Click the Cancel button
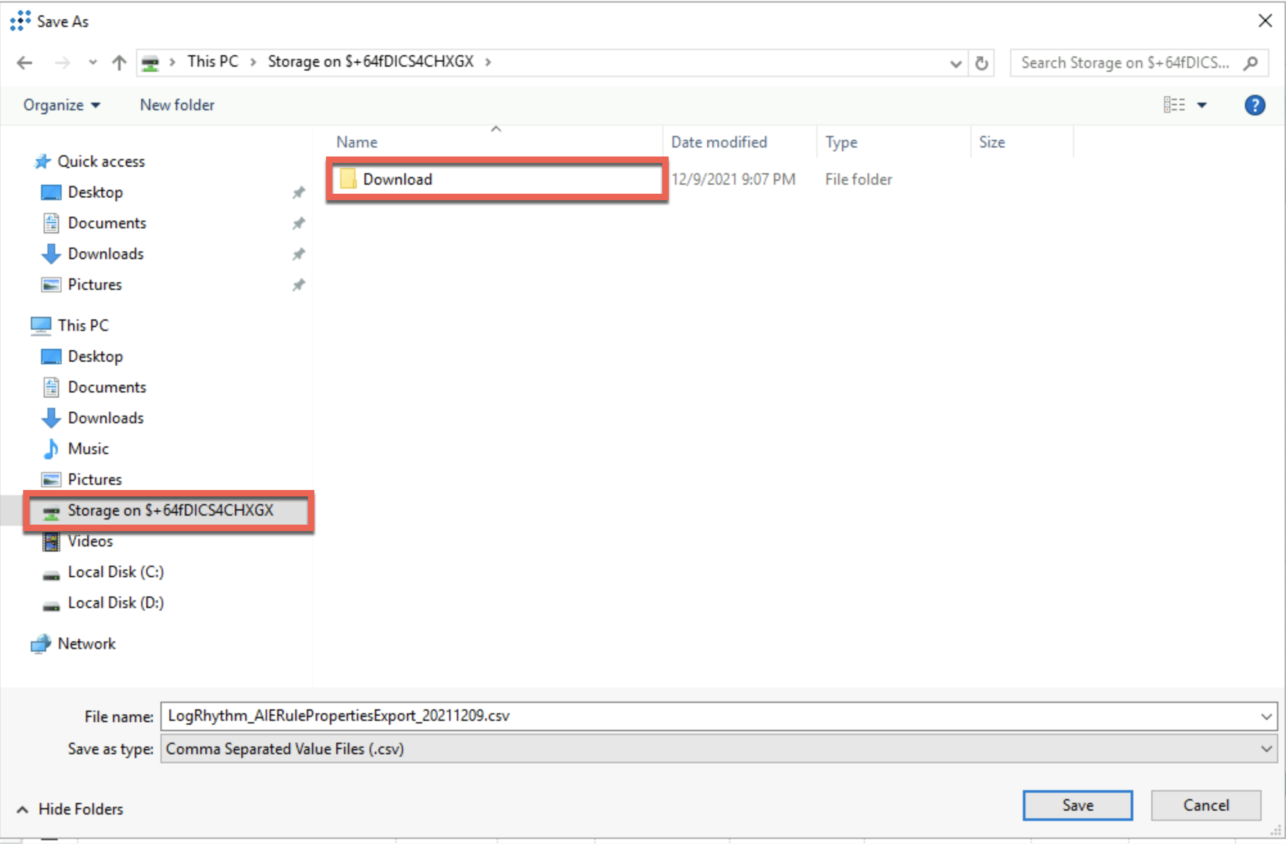Image resolution: width=1286 pixels, height=844 pixels. point(1205,806)
